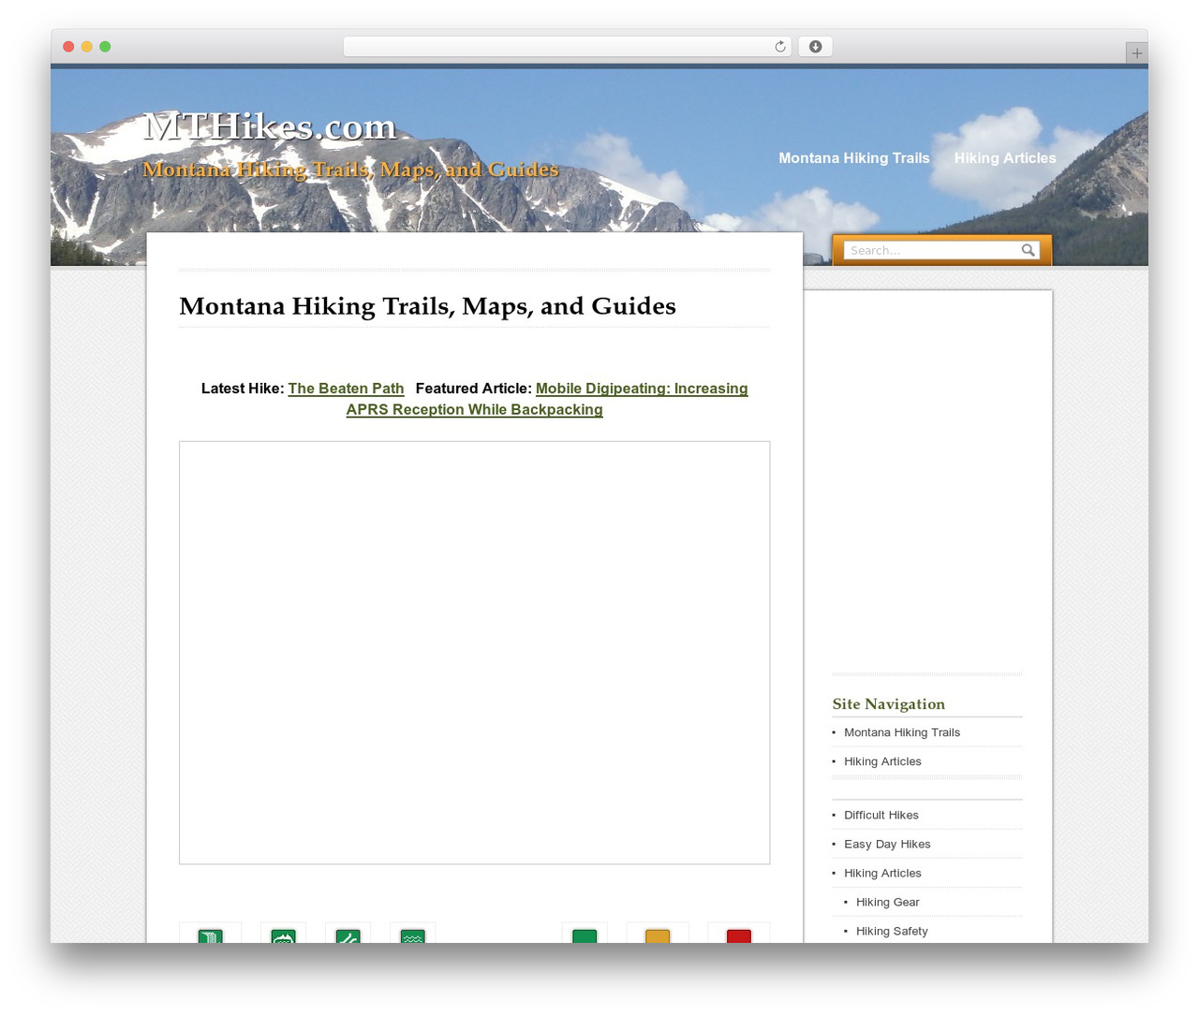Click the search magnifier icon
Image resolution: width=1199 pixels, height=1015 pixels.
tap(1028, 250)
